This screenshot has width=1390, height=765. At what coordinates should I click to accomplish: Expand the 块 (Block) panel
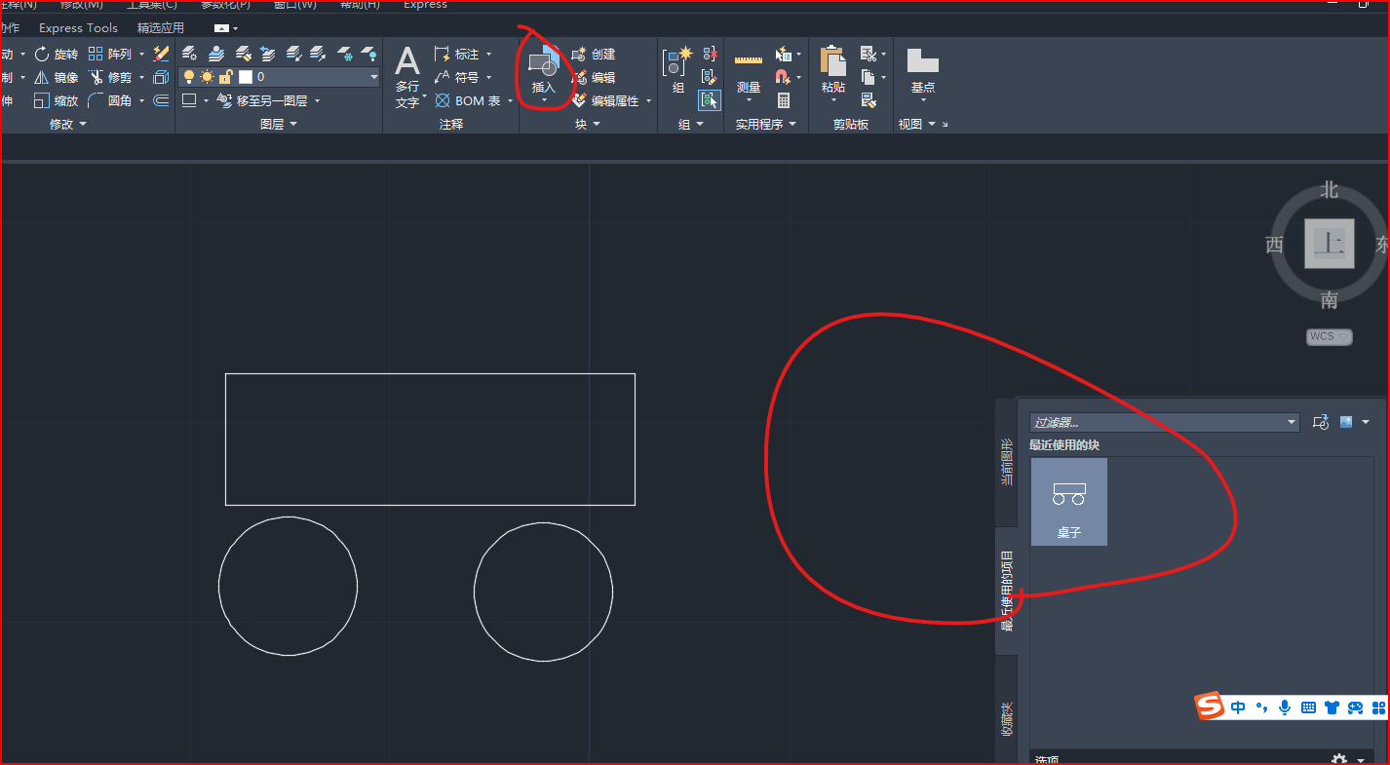[x=588, y=124]
